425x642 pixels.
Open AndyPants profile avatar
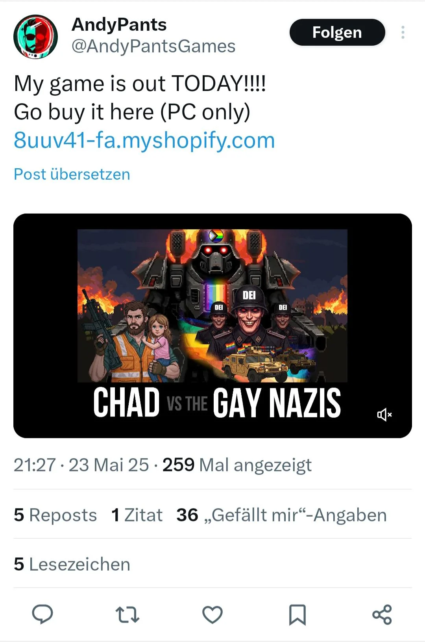36,37
